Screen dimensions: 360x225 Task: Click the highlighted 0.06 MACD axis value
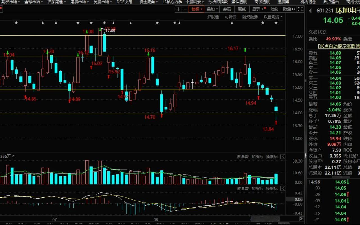click(295, 199)
